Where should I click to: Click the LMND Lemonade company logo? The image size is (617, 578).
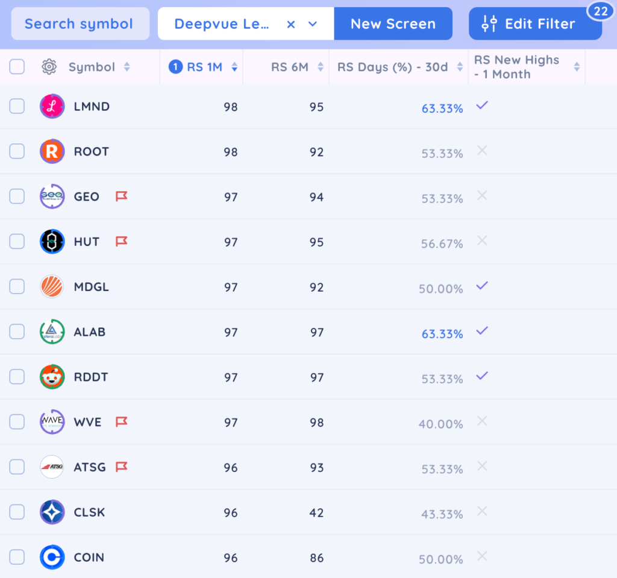coord(52,106)
